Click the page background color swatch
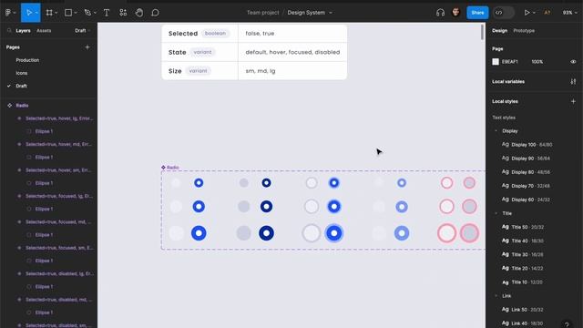This screenshot has height=328, width=583. pos(496,62)
